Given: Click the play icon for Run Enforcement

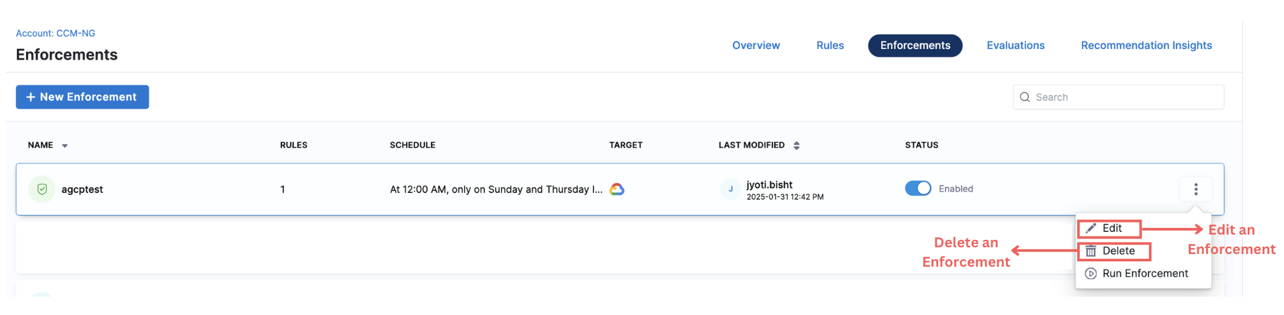Looking at the screenshot, I should pos(1091,273).
